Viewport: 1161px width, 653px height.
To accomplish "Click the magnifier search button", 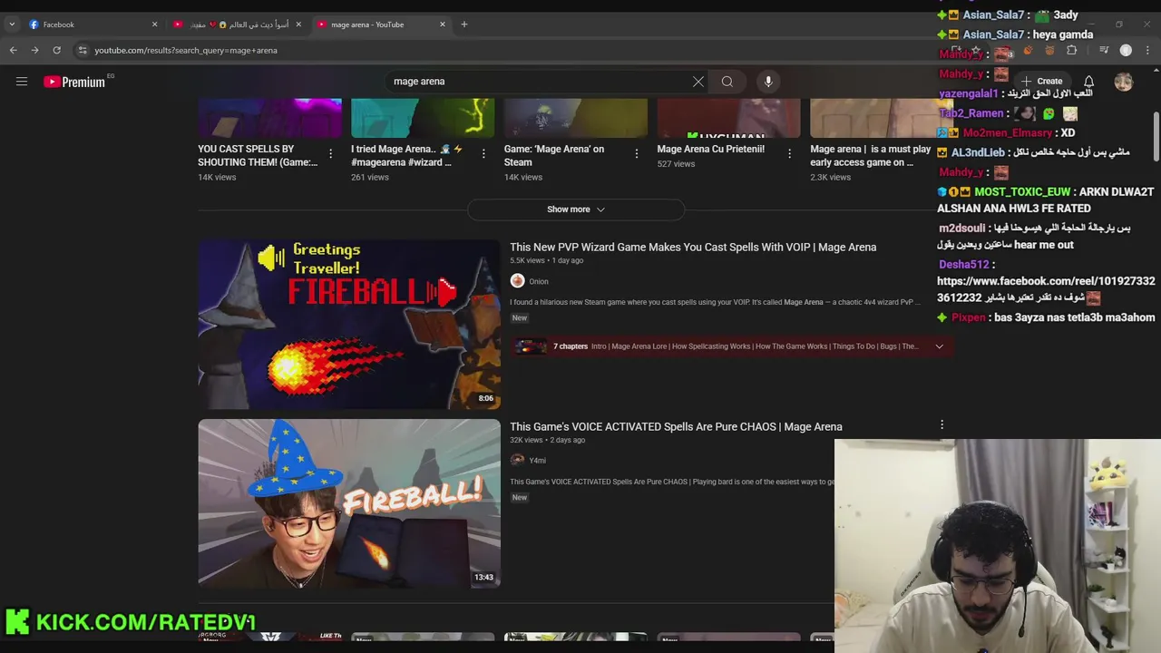I will click(x=727, y=82).
